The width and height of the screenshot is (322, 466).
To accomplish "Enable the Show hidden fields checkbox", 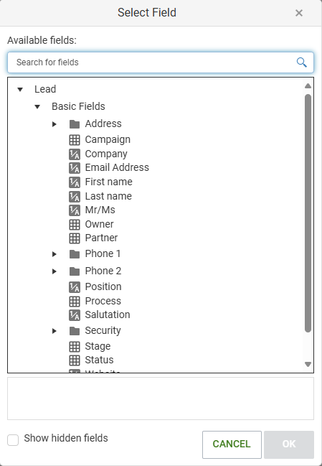I will pos(13,440).
